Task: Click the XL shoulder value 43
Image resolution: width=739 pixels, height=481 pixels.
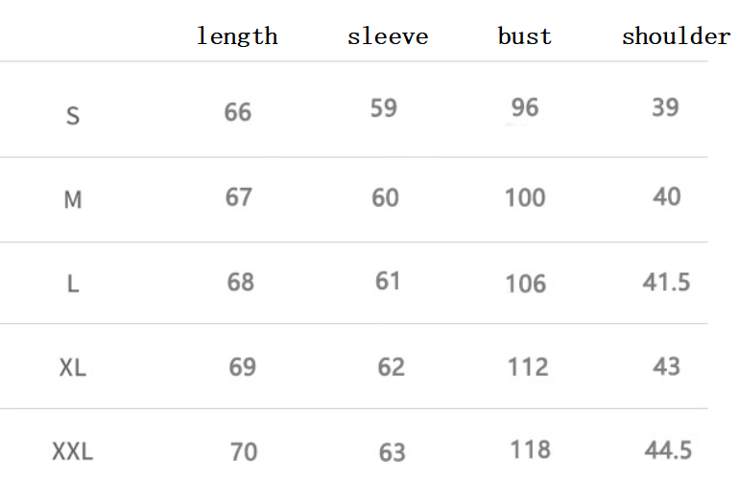Action: 666,366
